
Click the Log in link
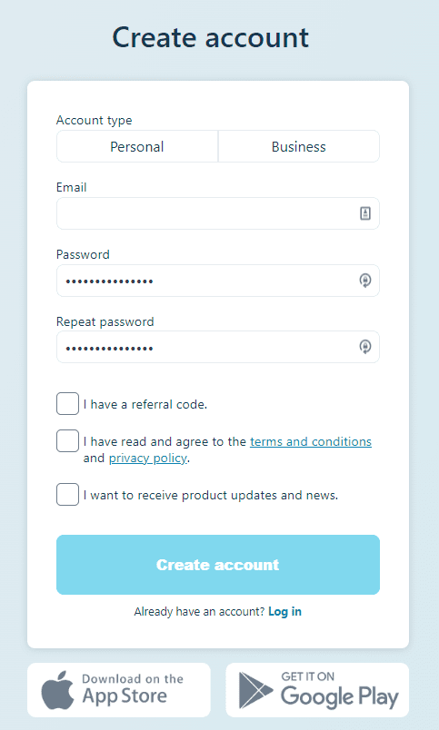point(284,611)
